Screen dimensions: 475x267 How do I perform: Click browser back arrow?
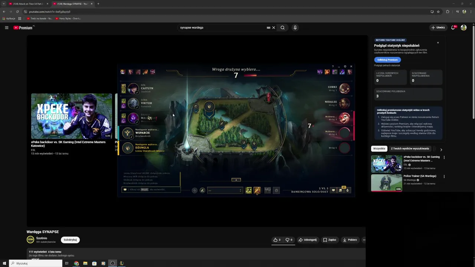pos(4,11)
